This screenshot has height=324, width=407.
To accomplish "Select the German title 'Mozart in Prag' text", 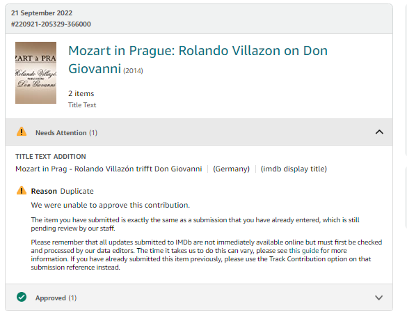I will click(109, 169).
